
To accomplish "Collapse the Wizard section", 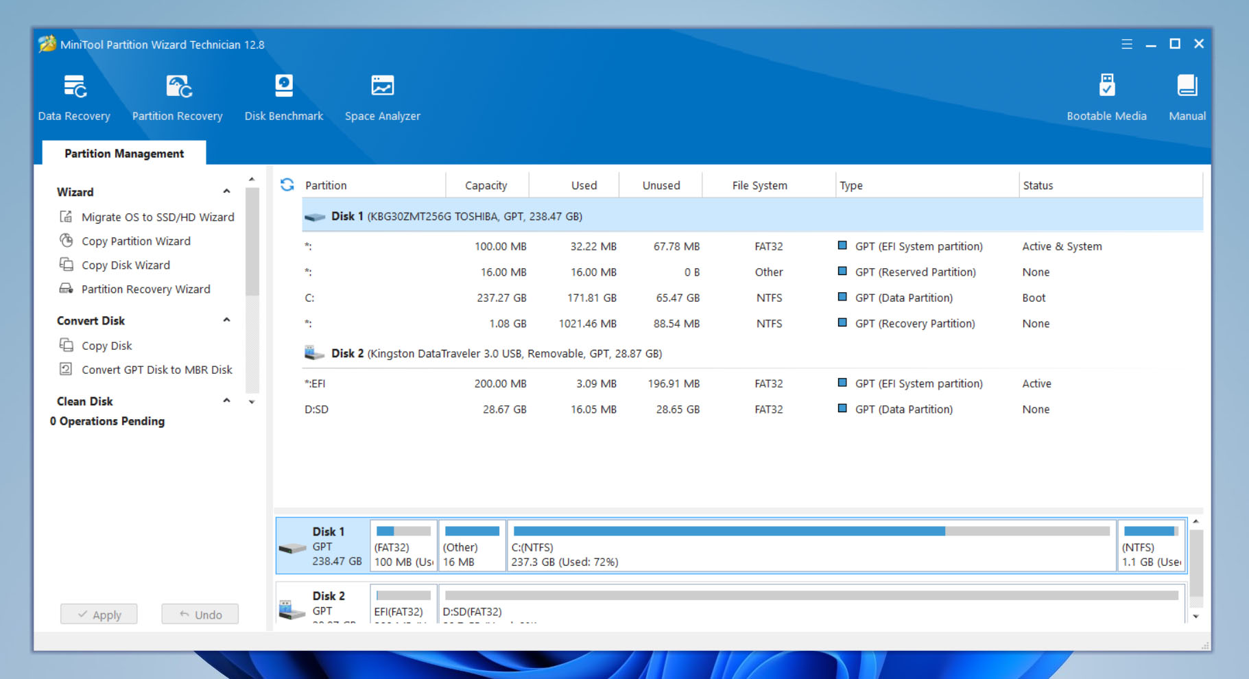I will pos(226,191).
